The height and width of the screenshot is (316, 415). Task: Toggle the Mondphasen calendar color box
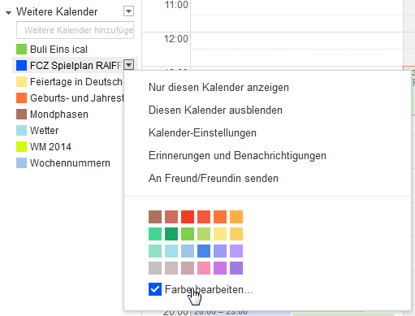tap(21, 115)
